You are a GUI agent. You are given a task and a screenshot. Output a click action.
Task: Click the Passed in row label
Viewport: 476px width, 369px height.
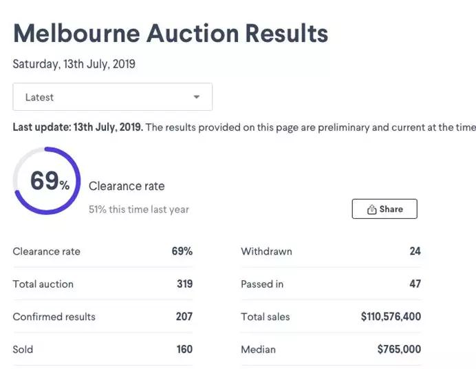262,284
